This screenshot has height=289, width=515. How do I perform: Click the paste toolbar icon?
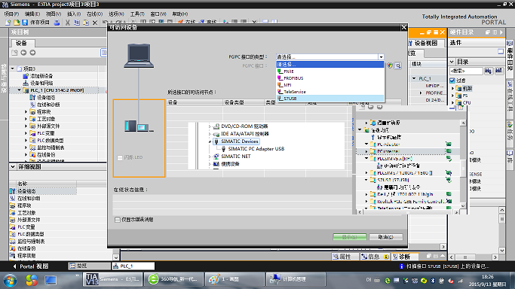point(86,23)
